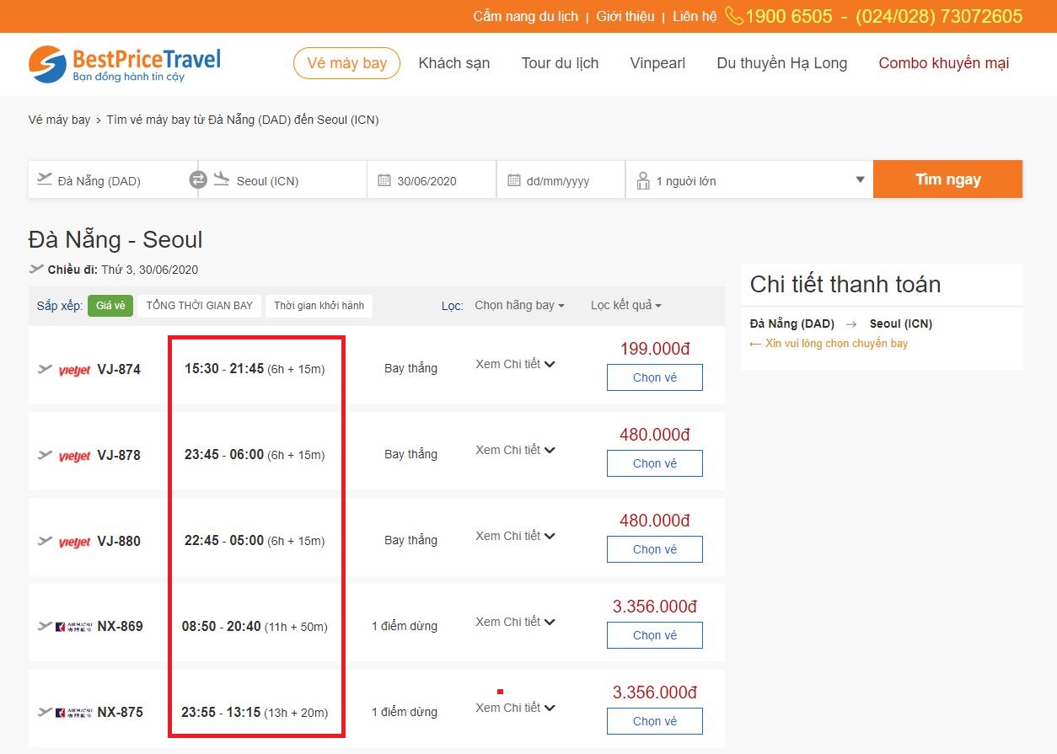Open the Chọn hãng bay filter dropdown
This screenshot has width=1057, height=754.
[519, 305]
